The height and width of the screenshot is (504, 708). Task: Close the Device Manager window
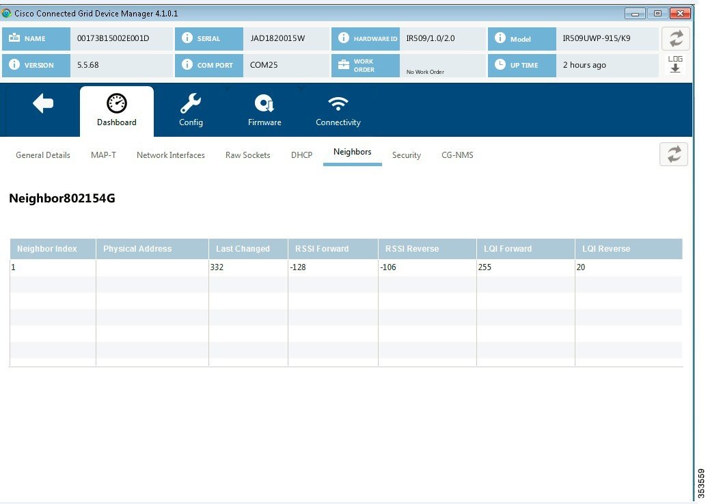[680, 14]
